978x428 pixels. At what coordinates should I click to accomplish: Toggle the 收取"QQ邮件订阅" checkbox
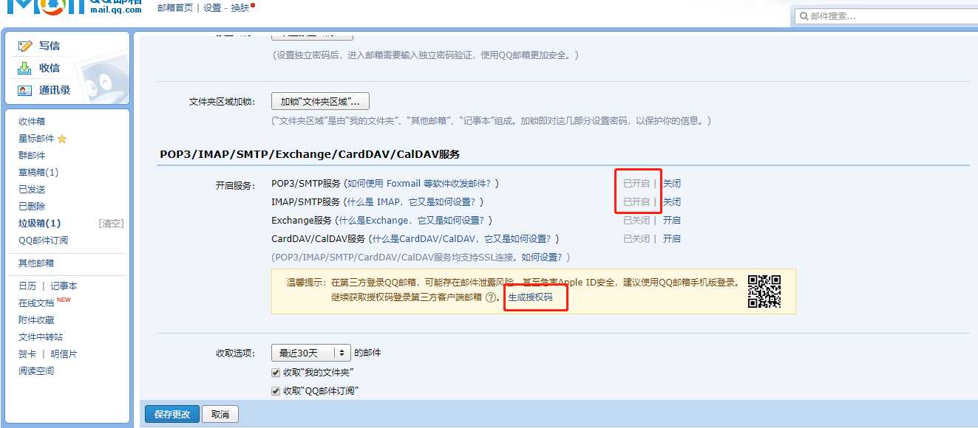276,391
